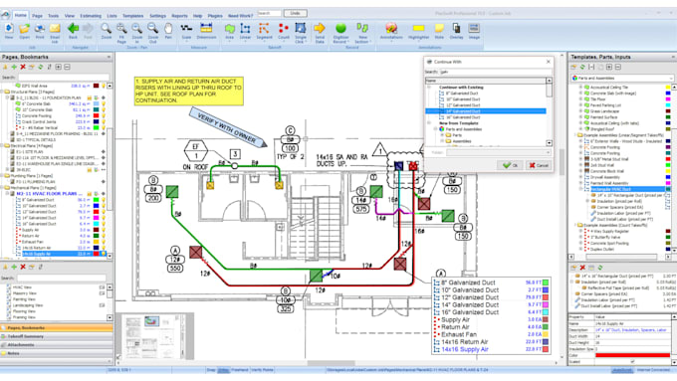The height and width of the screenshot is (381, 677).
Task: Select the Highlighter tool
Action: point(418,29)
